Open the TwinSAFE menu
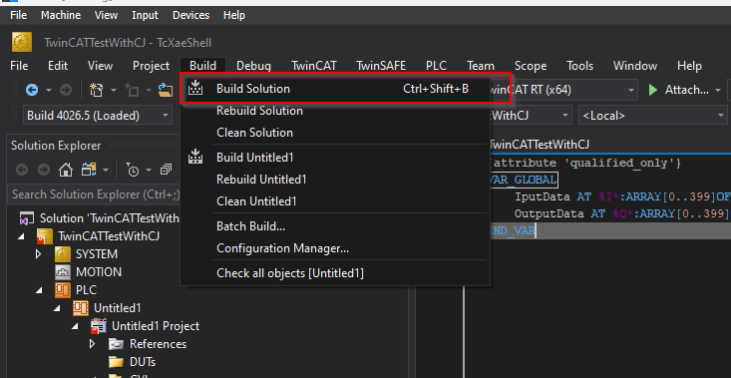 pyautogui.click(x=381, y=66)
